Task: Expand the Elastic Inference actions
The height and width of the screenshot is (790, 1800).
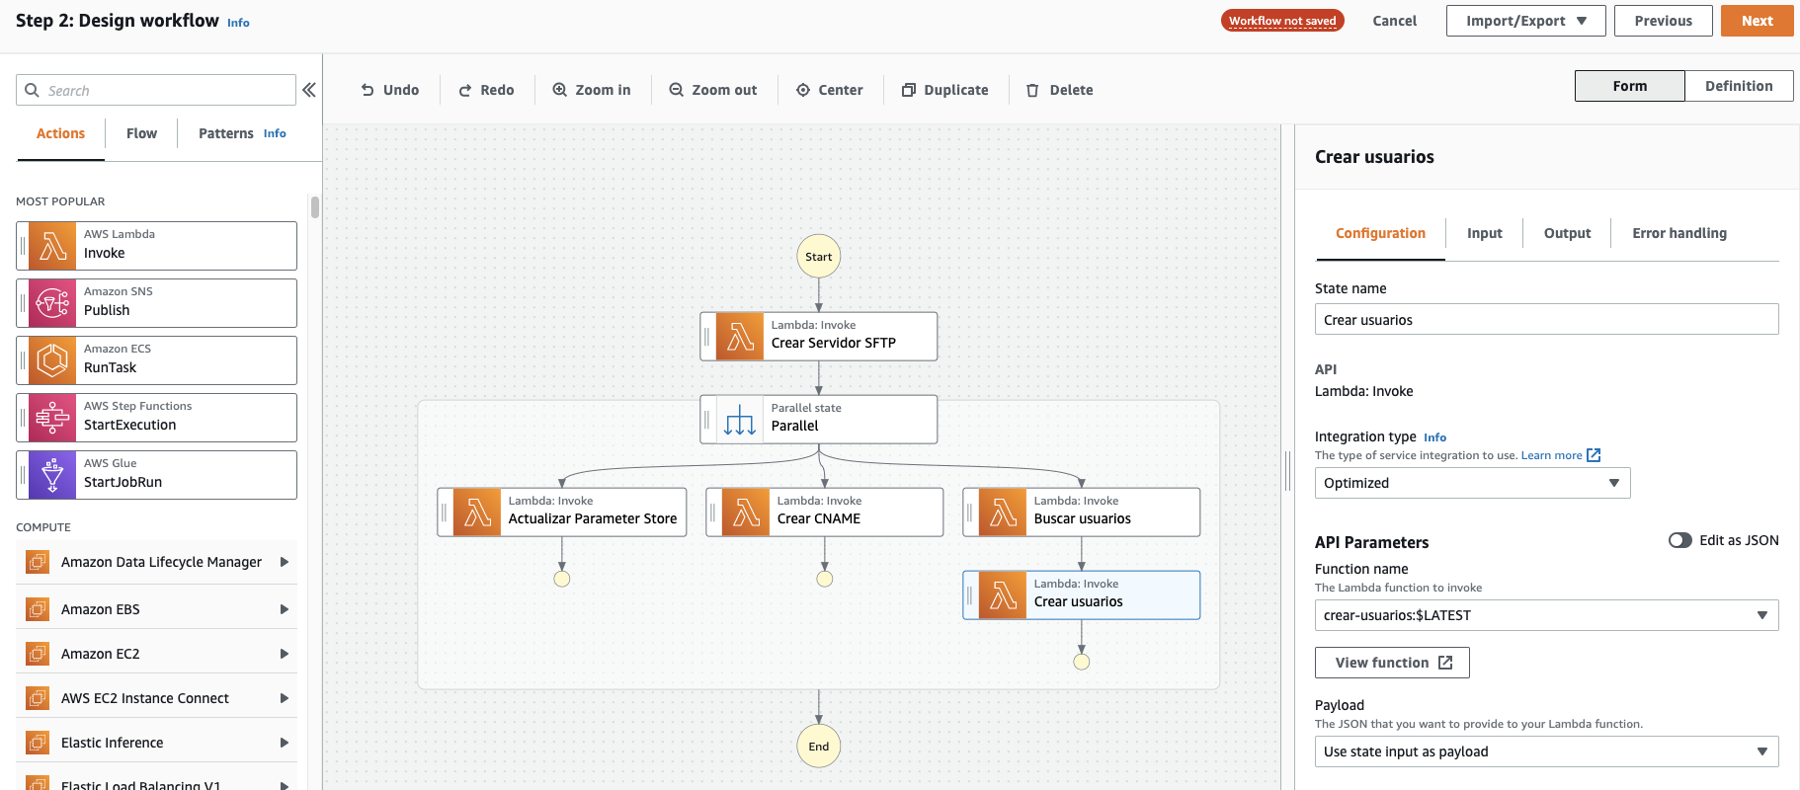Action: pyautogui.click(x=285, y=743)
